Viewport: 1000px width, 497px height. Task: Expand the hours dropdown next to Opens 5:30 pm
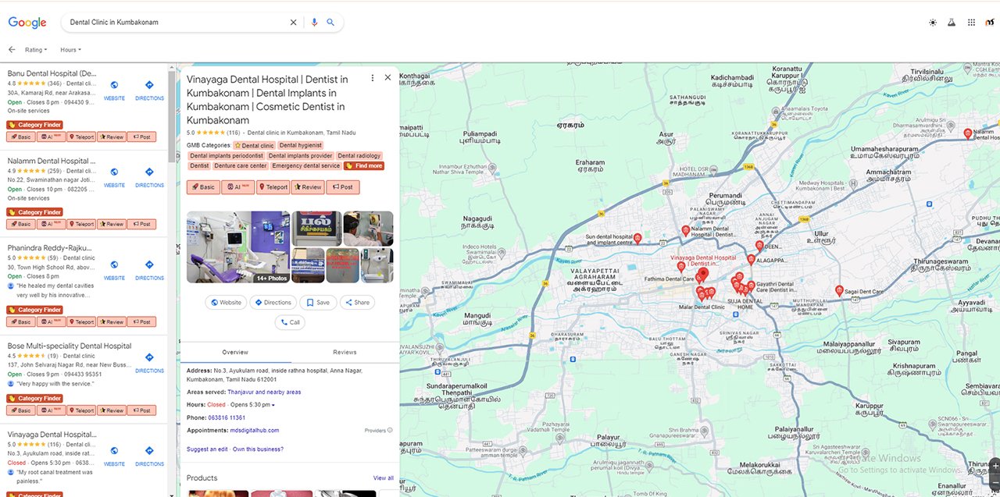coord(273,405)
